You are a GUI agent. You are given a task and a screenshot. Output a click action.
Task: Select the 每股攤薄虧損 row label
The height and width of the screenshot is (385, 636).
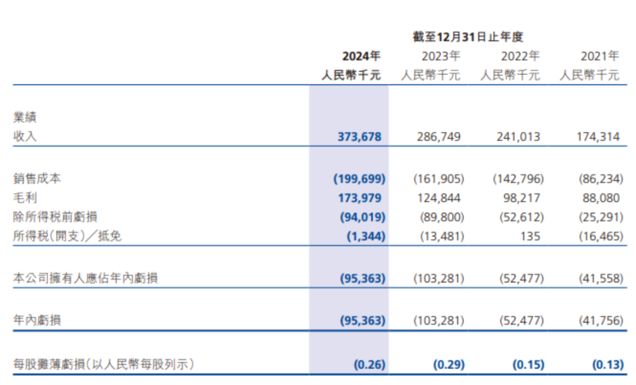coord(104,364)
